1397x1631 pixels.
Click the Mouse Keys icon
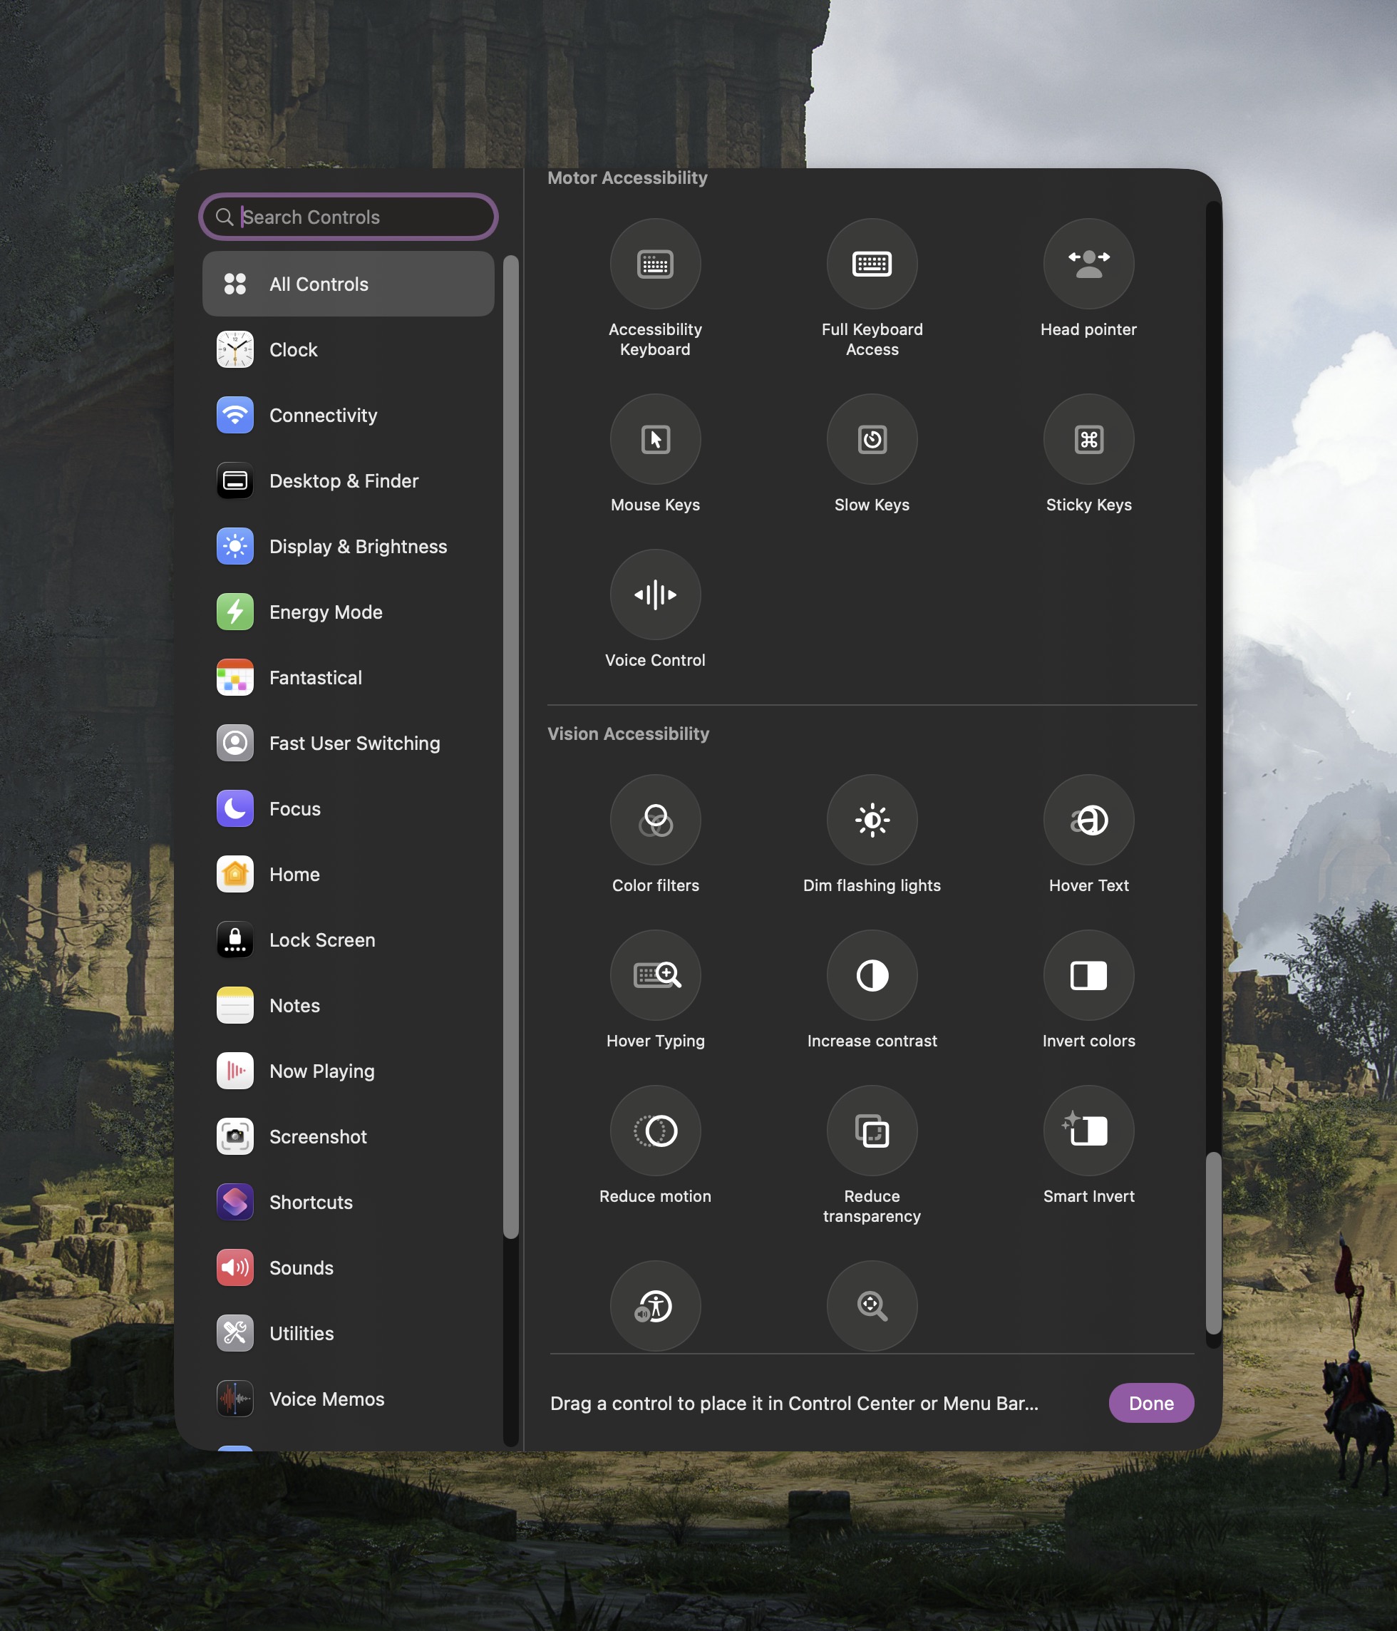(655, 439)
